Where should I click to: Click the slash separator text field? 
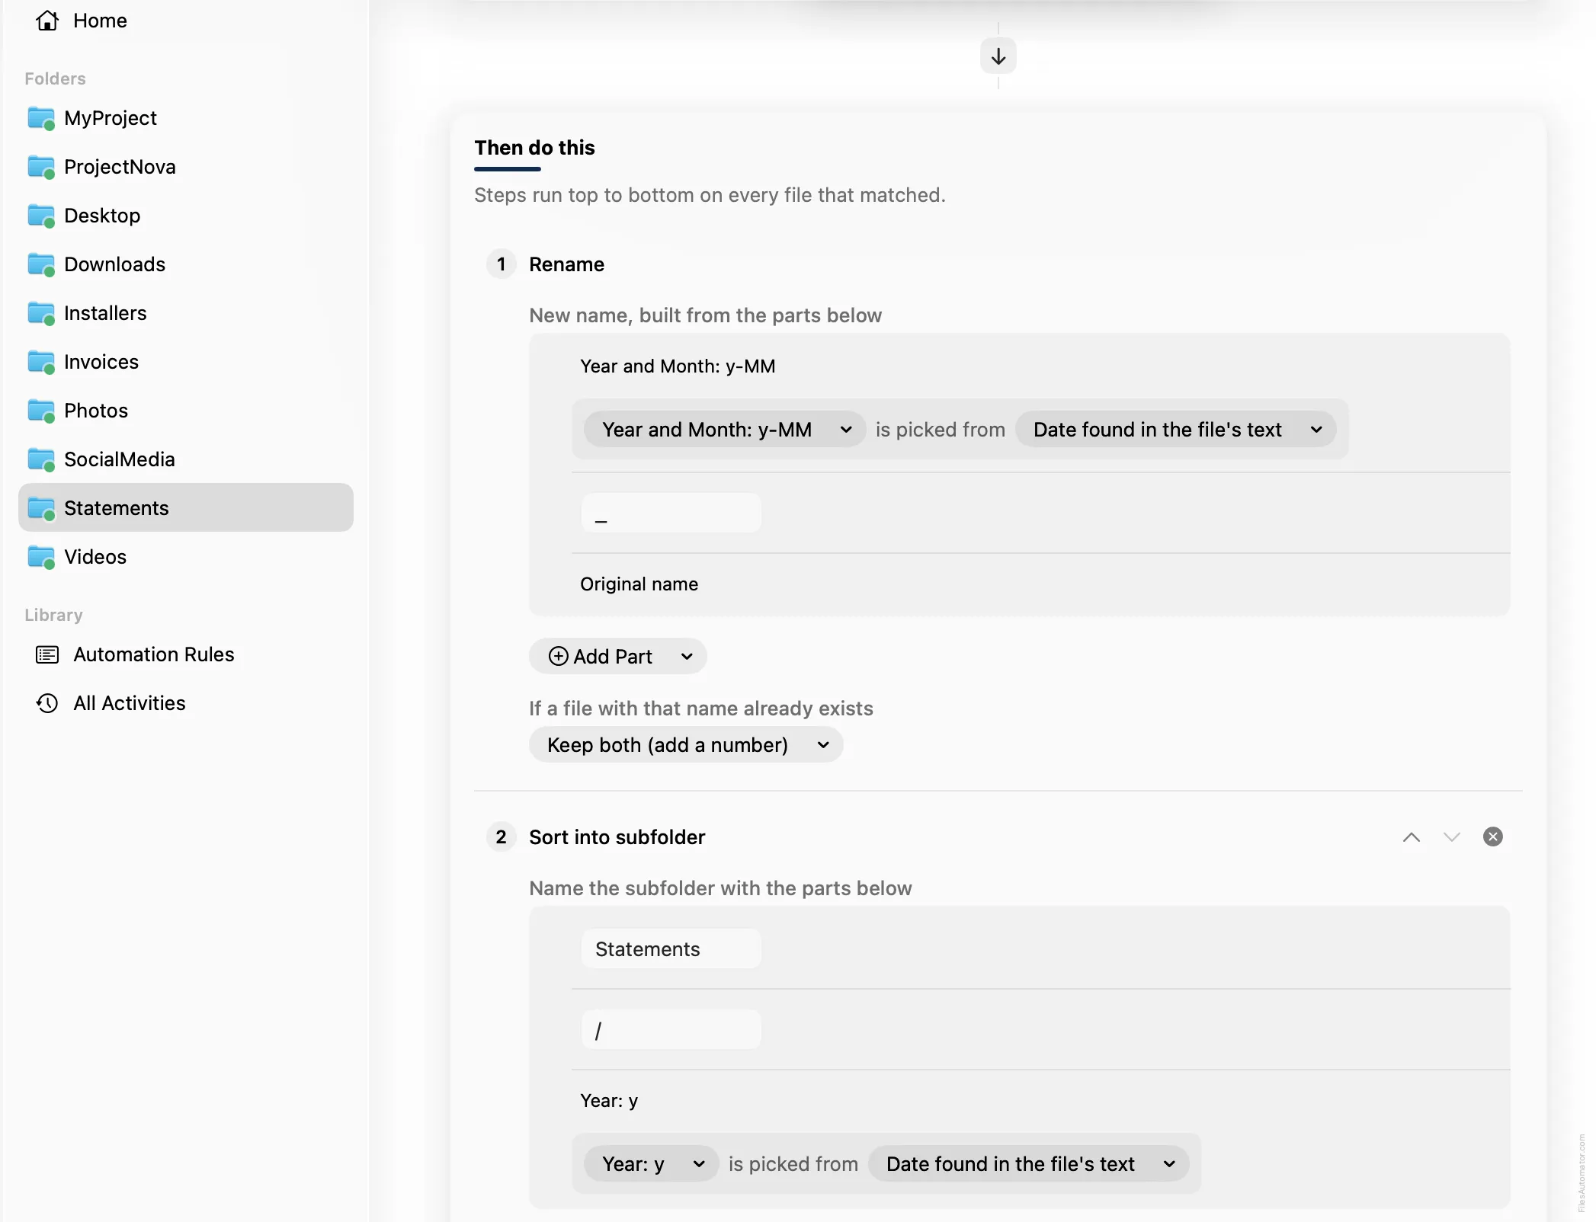coord(671,1030)
